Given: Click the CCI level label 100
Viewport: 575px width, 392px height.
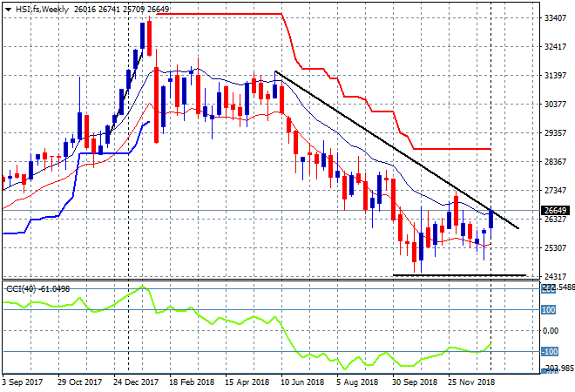Looking at the screenshot, I should (x=549, y=310).
